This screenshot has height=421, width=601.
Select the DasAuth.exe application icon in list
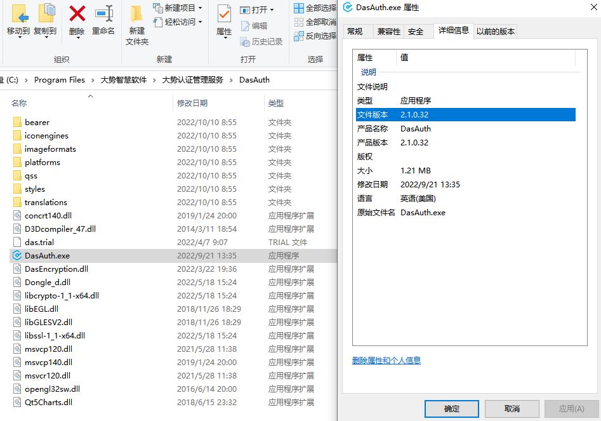click(17, 255)
